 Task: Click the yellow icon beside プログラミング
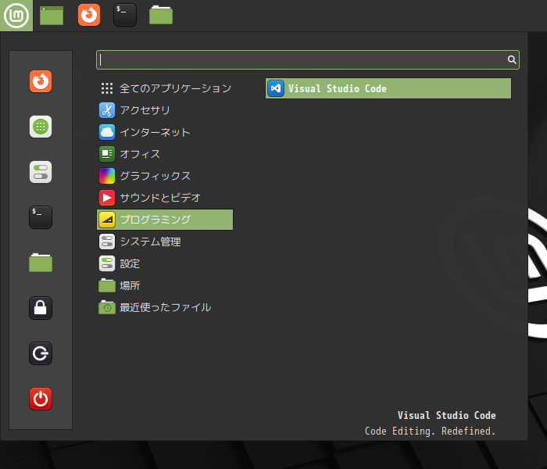click(107, 220)
